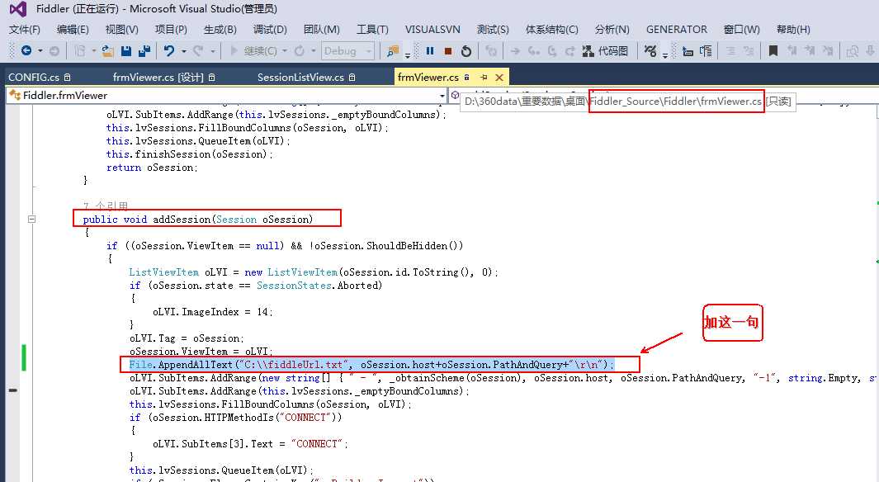Click the Open File folder icon
The height and width of the screenshot is (482, 879).
click(107, 51)
